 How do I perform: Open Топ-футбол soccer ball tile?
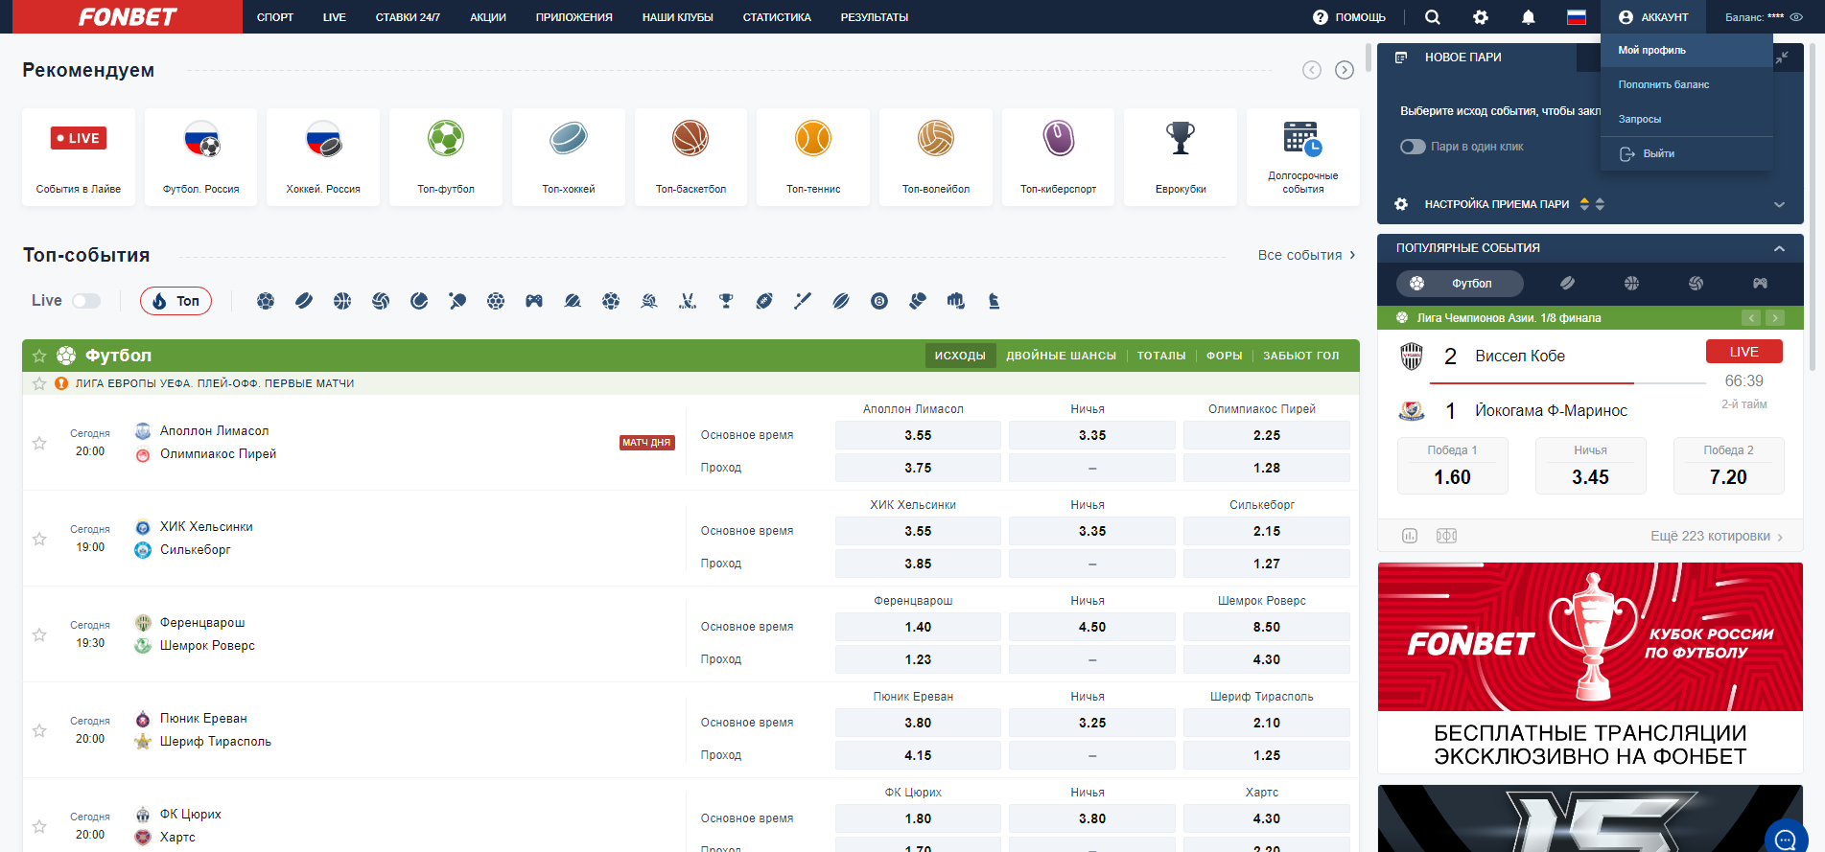[446, 156]
